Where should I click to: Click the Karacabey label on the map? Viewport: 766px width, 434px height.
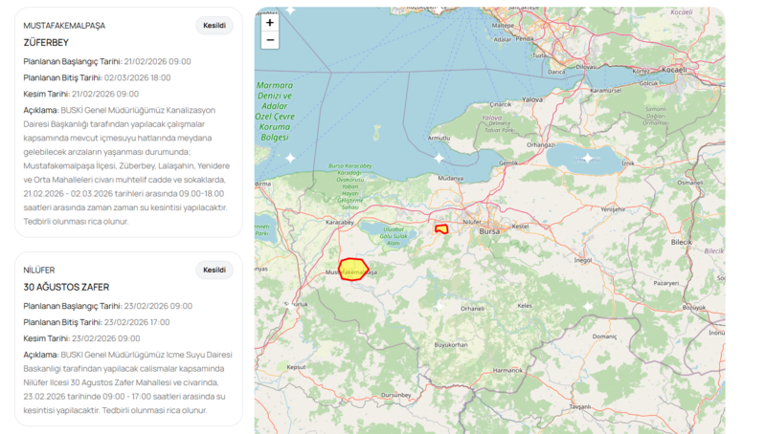(340, 223)
